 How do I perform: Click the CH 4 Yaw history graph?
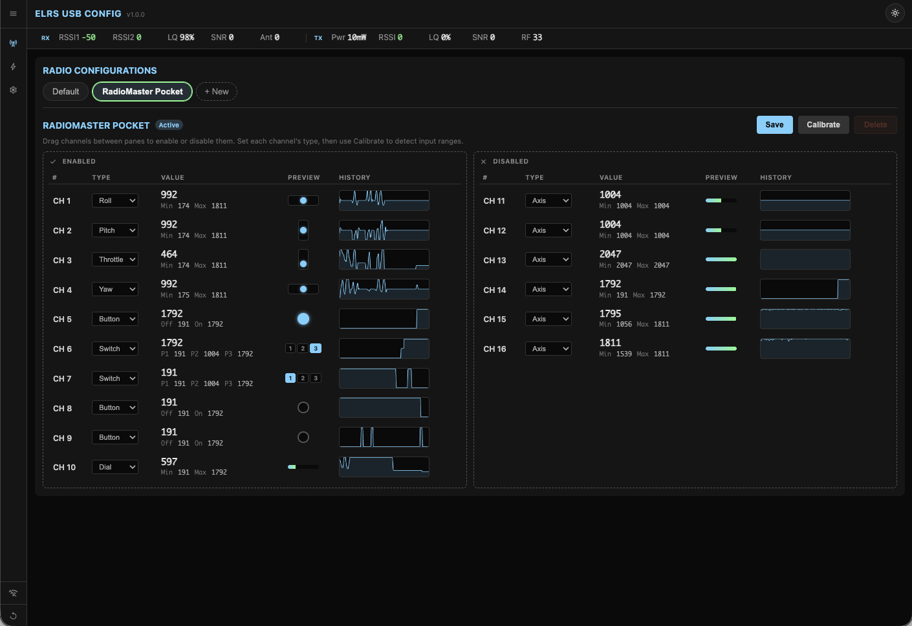coord(384,289)
